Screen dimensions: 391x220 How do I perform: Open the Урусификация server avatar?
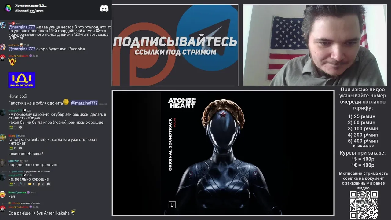click(8, 8)
